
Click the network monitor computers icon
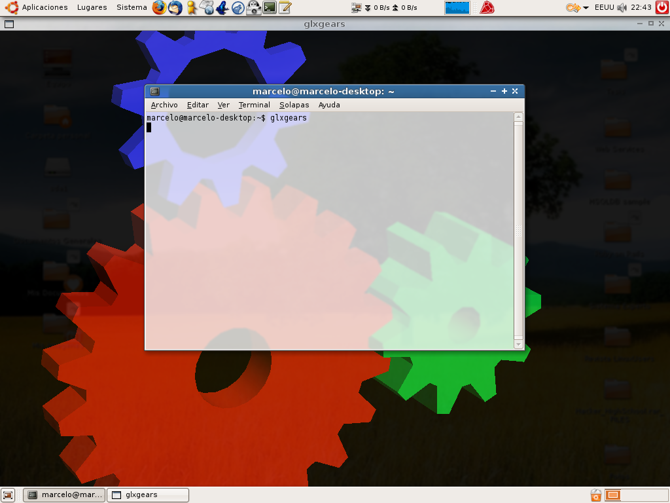point(357,7)
